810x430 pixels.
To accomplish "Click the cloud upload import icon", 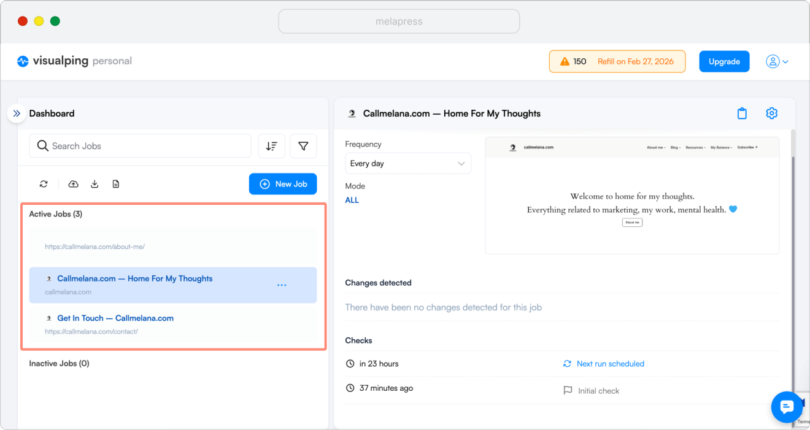I will pos(73,184).
